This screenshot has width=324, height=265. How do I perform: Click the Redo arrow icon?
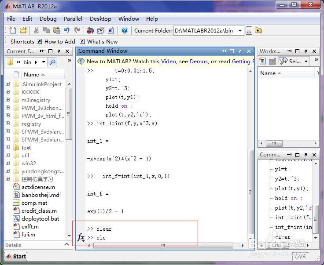(77, 30)
